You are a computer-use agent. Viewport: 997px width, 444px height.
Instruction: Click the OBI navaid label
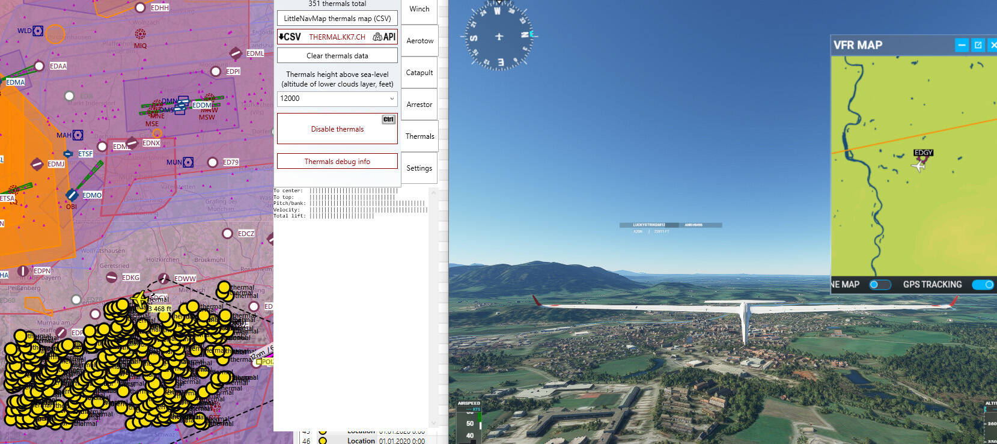72,207
